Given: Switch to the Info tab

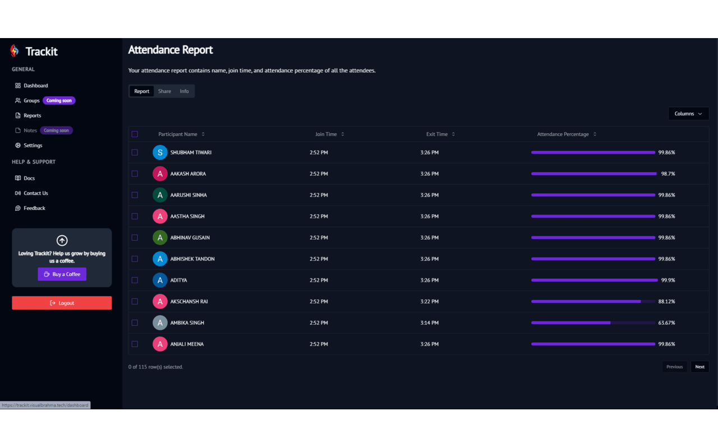Looking at the screenshot, I should point(184,91).
